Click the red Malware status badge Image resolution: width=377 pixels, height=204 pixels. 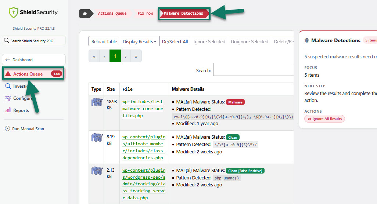point(235,102)
